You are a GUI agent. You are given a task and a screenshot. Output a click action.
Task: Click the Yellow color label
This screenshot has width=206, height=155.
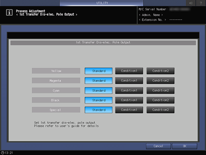pos(56,71)
